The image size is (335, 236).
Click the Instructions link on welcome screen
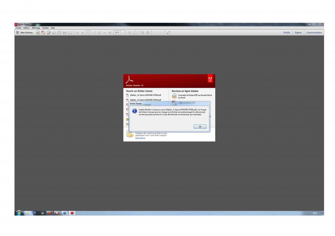pos(140,138)
